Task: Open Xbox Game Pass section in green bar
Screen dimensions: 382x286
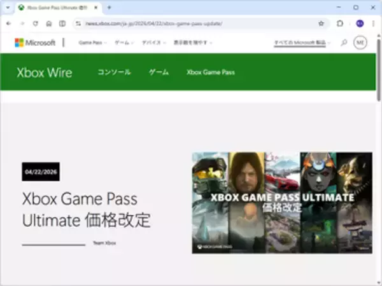Action: tap(211, 72)
